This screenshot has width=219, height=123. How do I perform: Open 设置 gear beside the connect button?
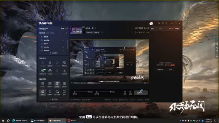[130, 92]
